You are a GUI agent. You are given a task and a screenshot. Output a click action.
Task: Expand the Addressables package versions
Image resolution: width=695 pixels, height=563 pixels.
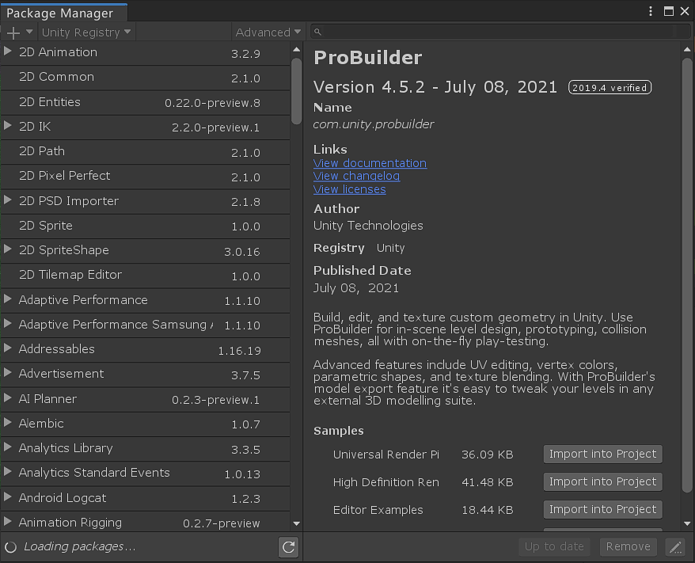8,348
